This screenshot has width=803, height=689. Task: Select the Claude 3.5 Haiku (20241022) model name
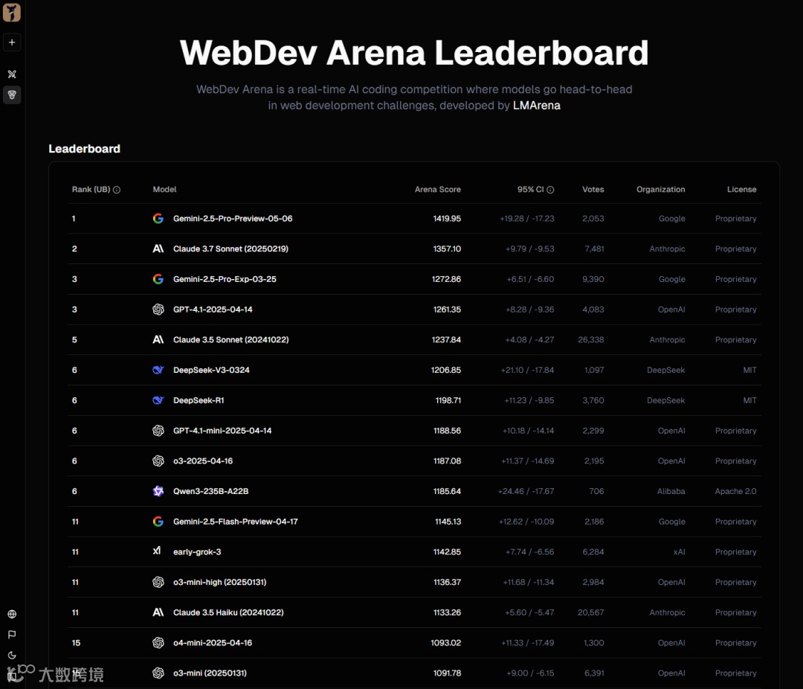click(228, 612)
